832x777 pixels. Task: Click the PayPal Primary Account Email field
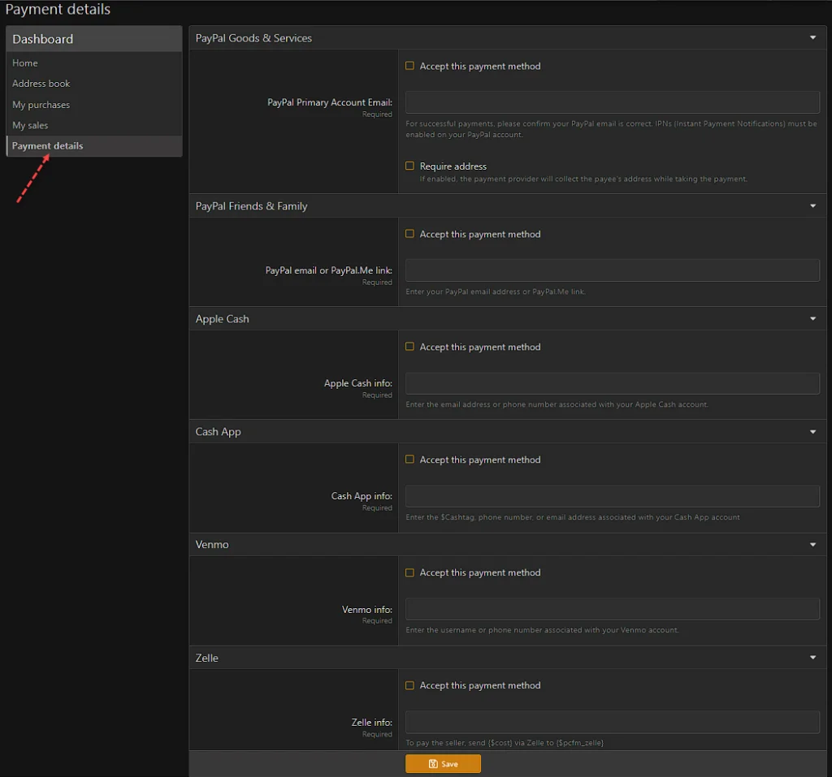click(612, 102)
